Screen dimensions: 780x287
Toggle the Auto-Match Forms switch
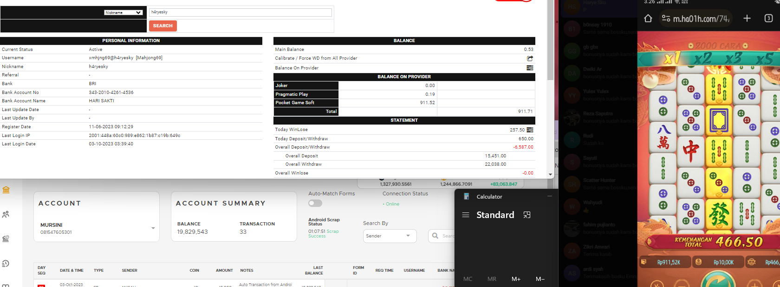click(315, 203)
